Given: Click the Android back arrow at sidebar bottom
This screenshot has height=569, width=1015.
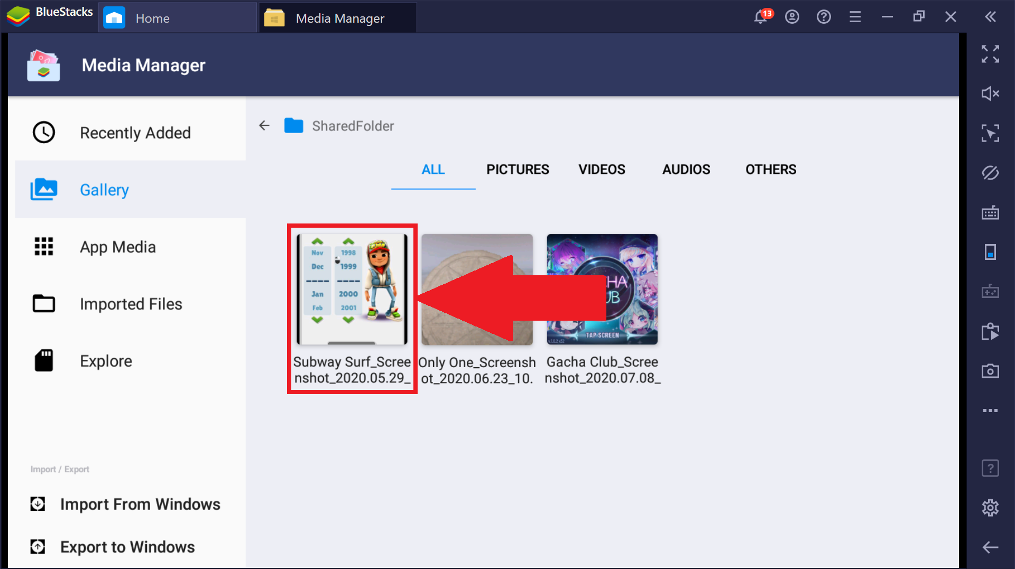Looking at the screenshot, I should pyautogui.click(x=990, y=547).
